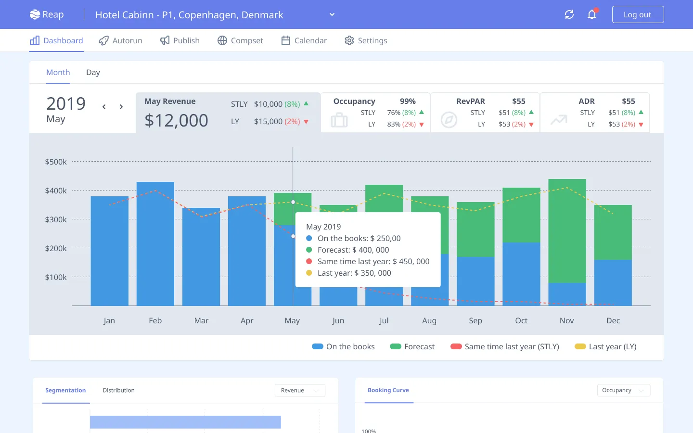
Task: Advance to next month using right chevron
Action: tap(121, 107)
